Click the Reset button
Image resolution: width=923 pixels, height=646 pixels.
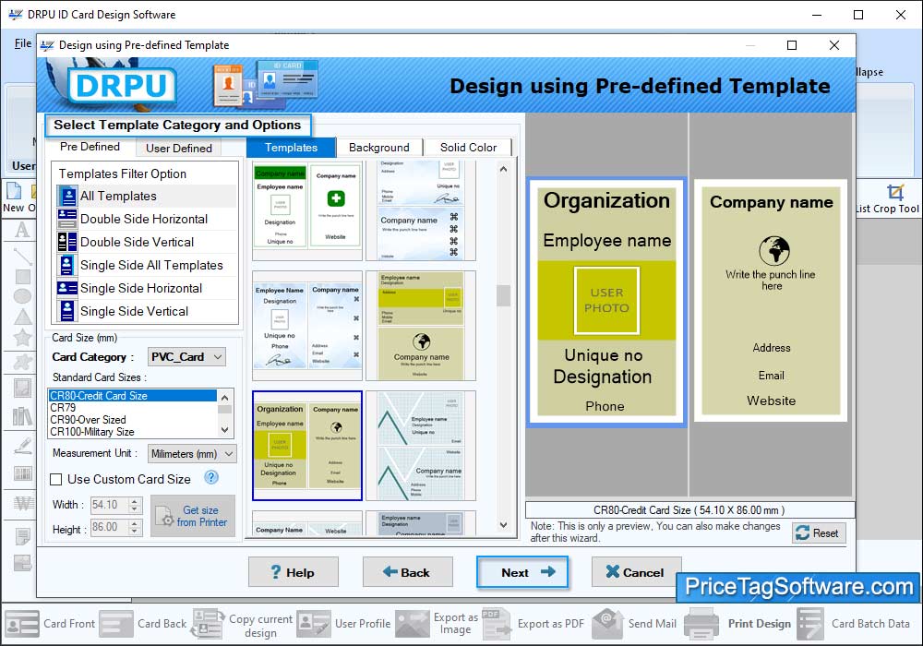point(819,533)
